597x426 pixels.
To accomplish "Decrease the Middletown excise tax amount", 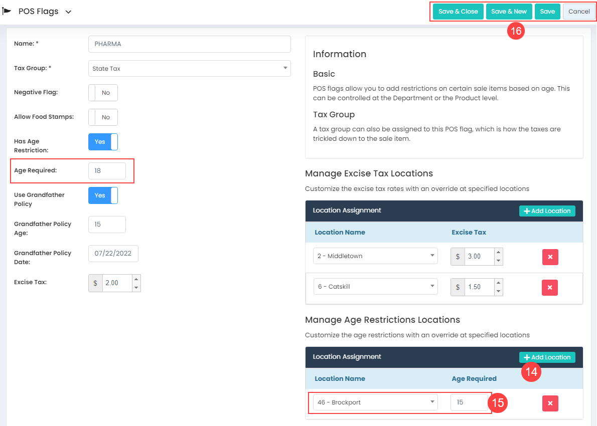I will click(498, 261).
